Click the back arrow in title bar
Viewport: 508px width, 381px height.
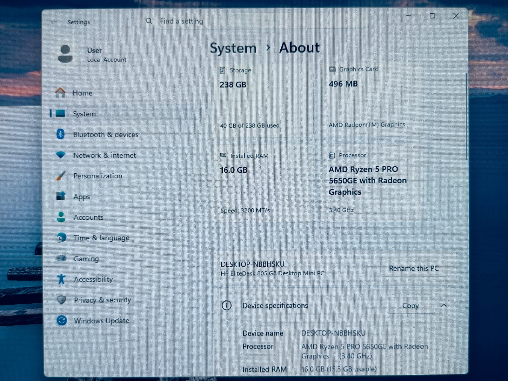[x=54, y=22]
